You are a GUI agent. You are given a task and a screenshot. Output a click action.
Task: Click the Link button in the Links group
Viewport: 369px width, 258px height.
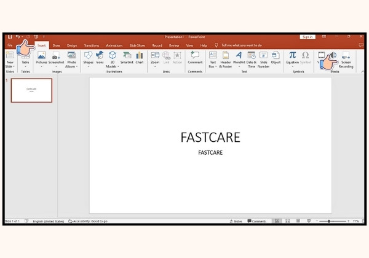point(166,58)
